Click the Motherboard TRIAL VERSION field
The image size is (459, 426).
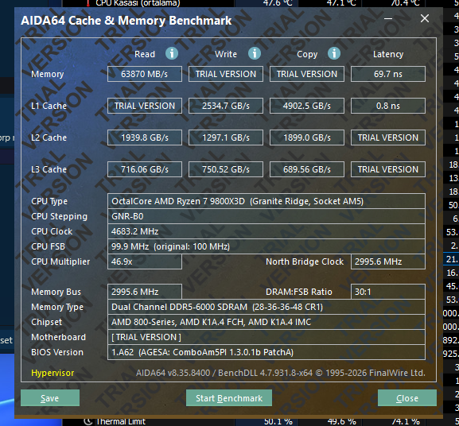[266, 337]
